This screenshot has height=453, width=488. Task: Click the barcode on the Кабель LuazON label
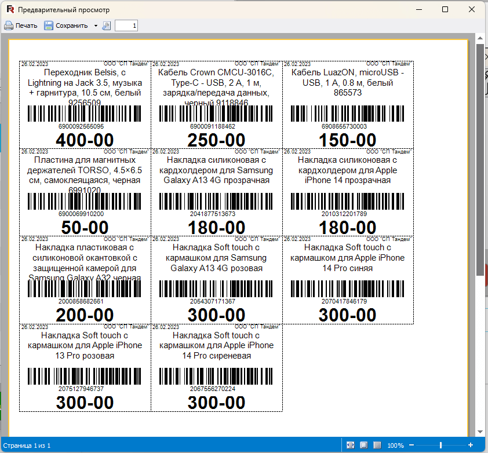tap(347, 114)
